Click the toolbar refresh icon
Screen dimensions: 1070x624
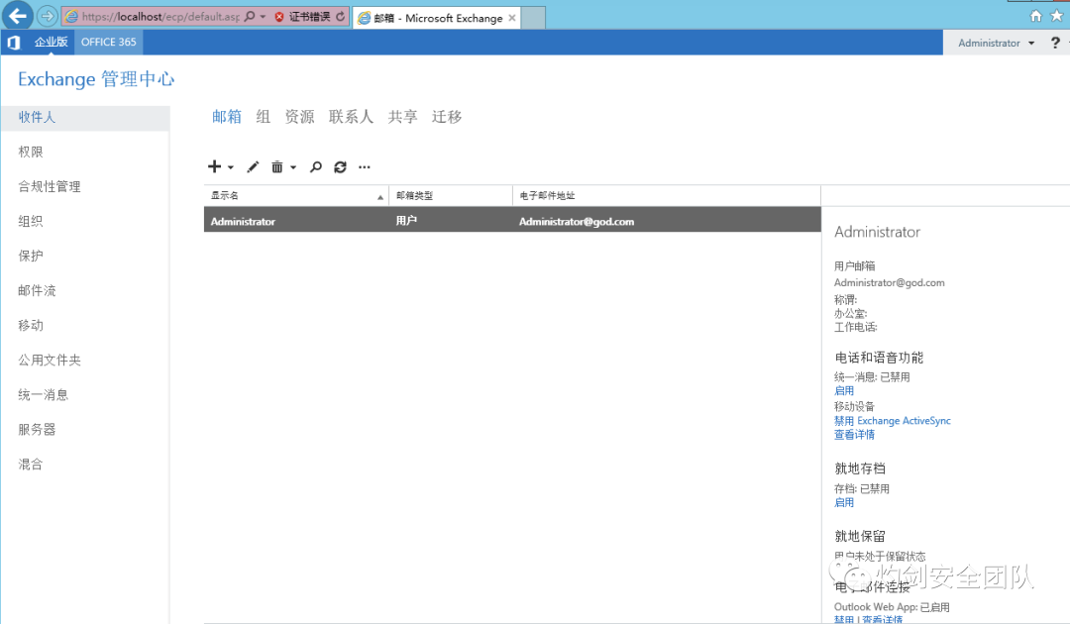click(x=340, y=166)
